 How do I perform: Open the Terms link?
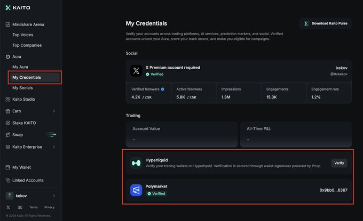[x=33, y=207]
